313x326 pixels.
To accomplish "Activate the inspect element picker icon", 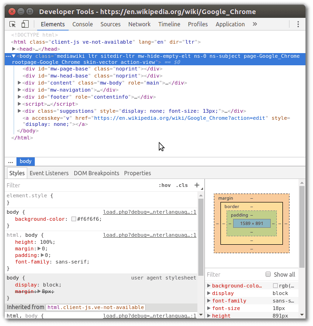I will click(13, 24).
